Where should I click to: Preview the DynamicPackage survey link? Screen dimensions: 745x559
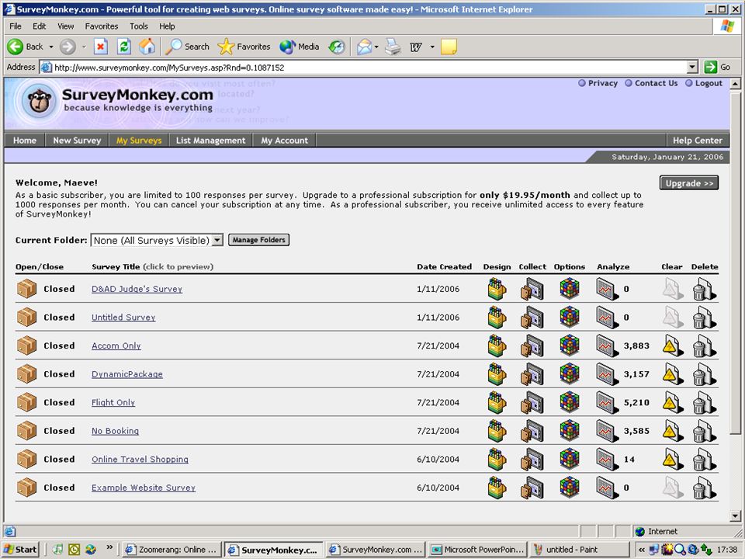126,374
